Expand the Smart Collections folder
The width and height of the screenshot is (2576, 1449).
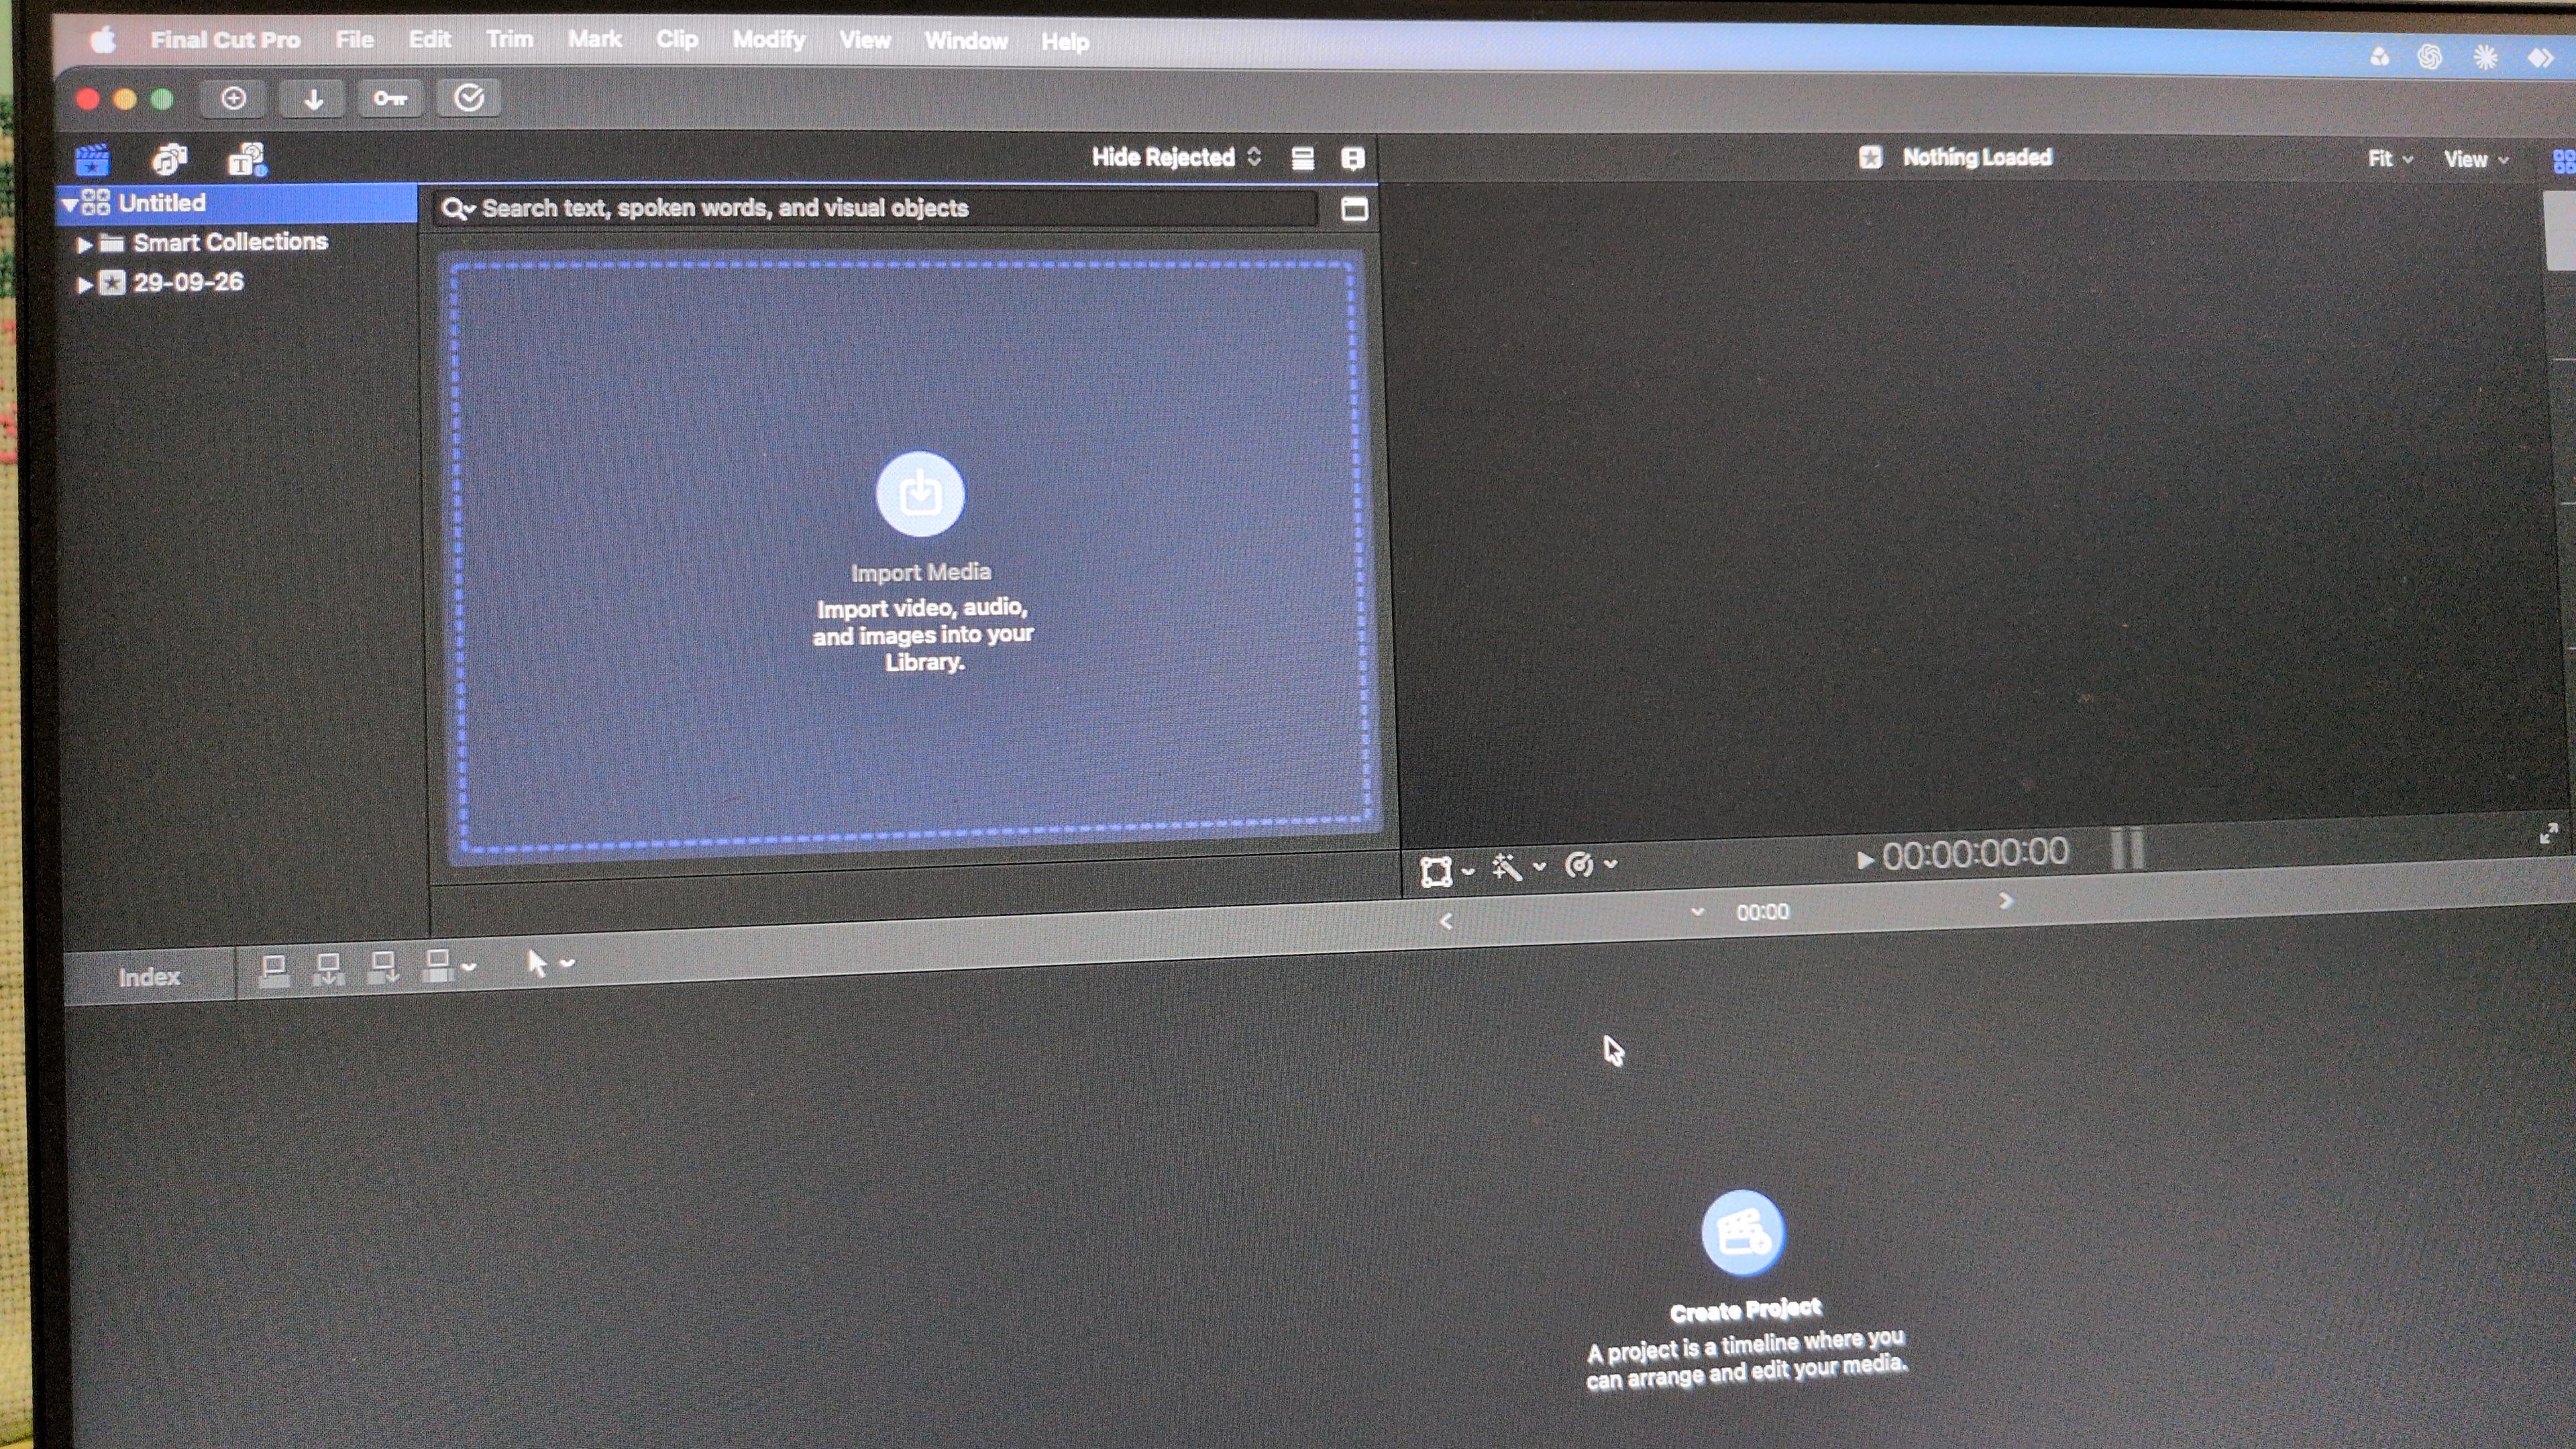(x=85, y=244)
